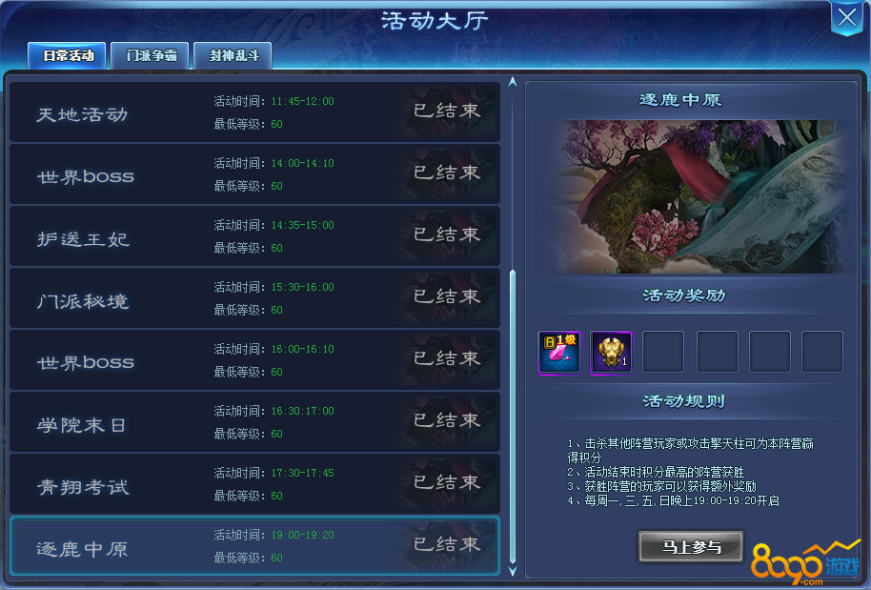Click the 马上参与 button

[x=691, y=547]
